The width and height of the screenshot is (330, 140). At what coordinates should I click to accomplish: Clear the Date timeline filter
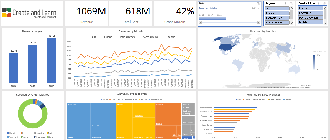(258, 3)
